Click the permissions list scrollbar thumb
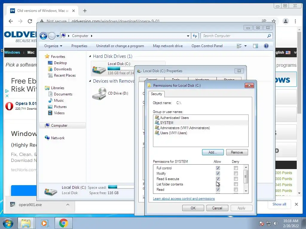This screenshot has width=306, height=229. 246,177
